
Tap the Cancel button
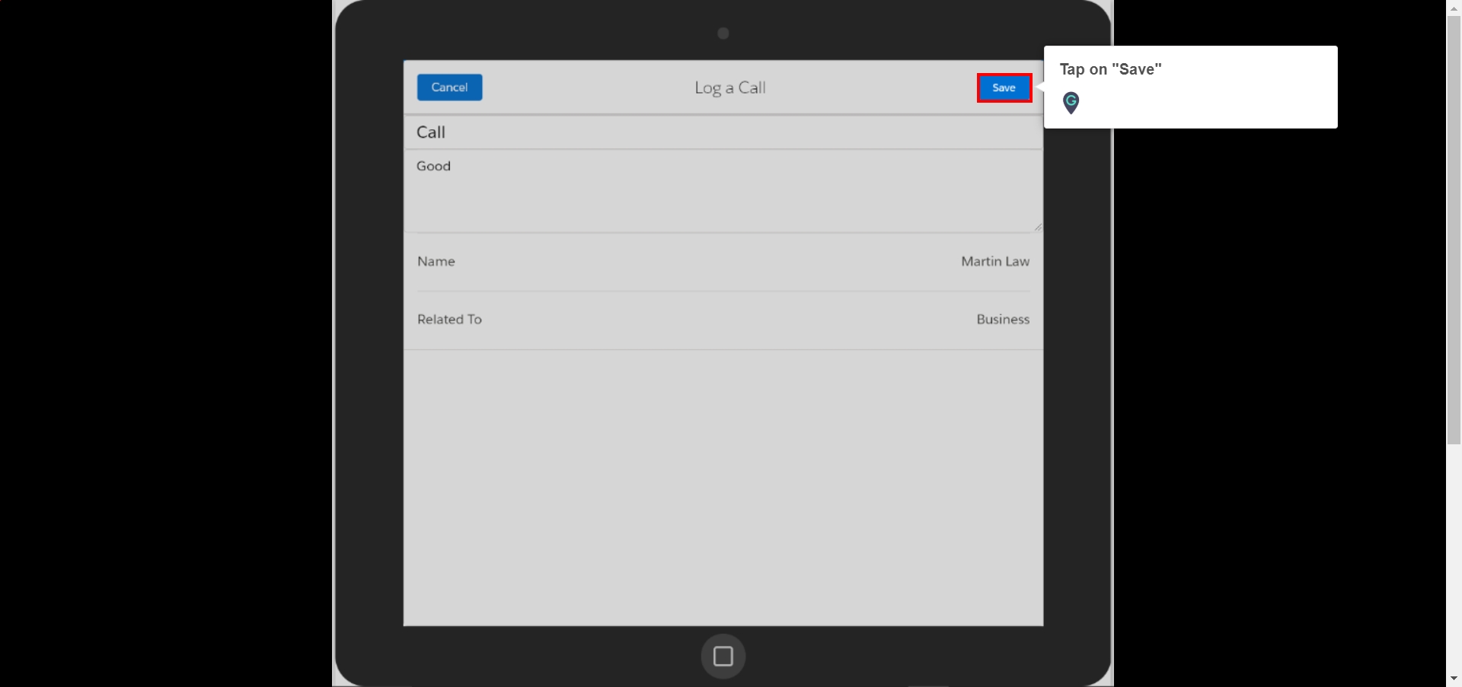(449, 87)
